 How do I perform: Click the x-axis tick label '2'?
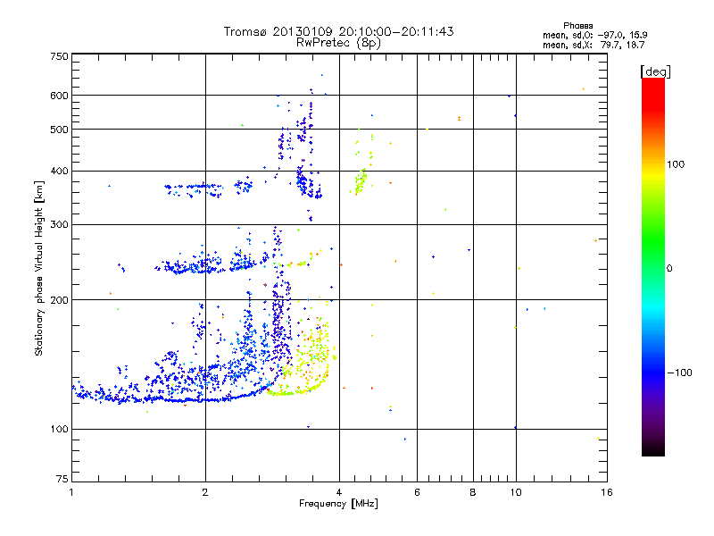coord(205,492)
